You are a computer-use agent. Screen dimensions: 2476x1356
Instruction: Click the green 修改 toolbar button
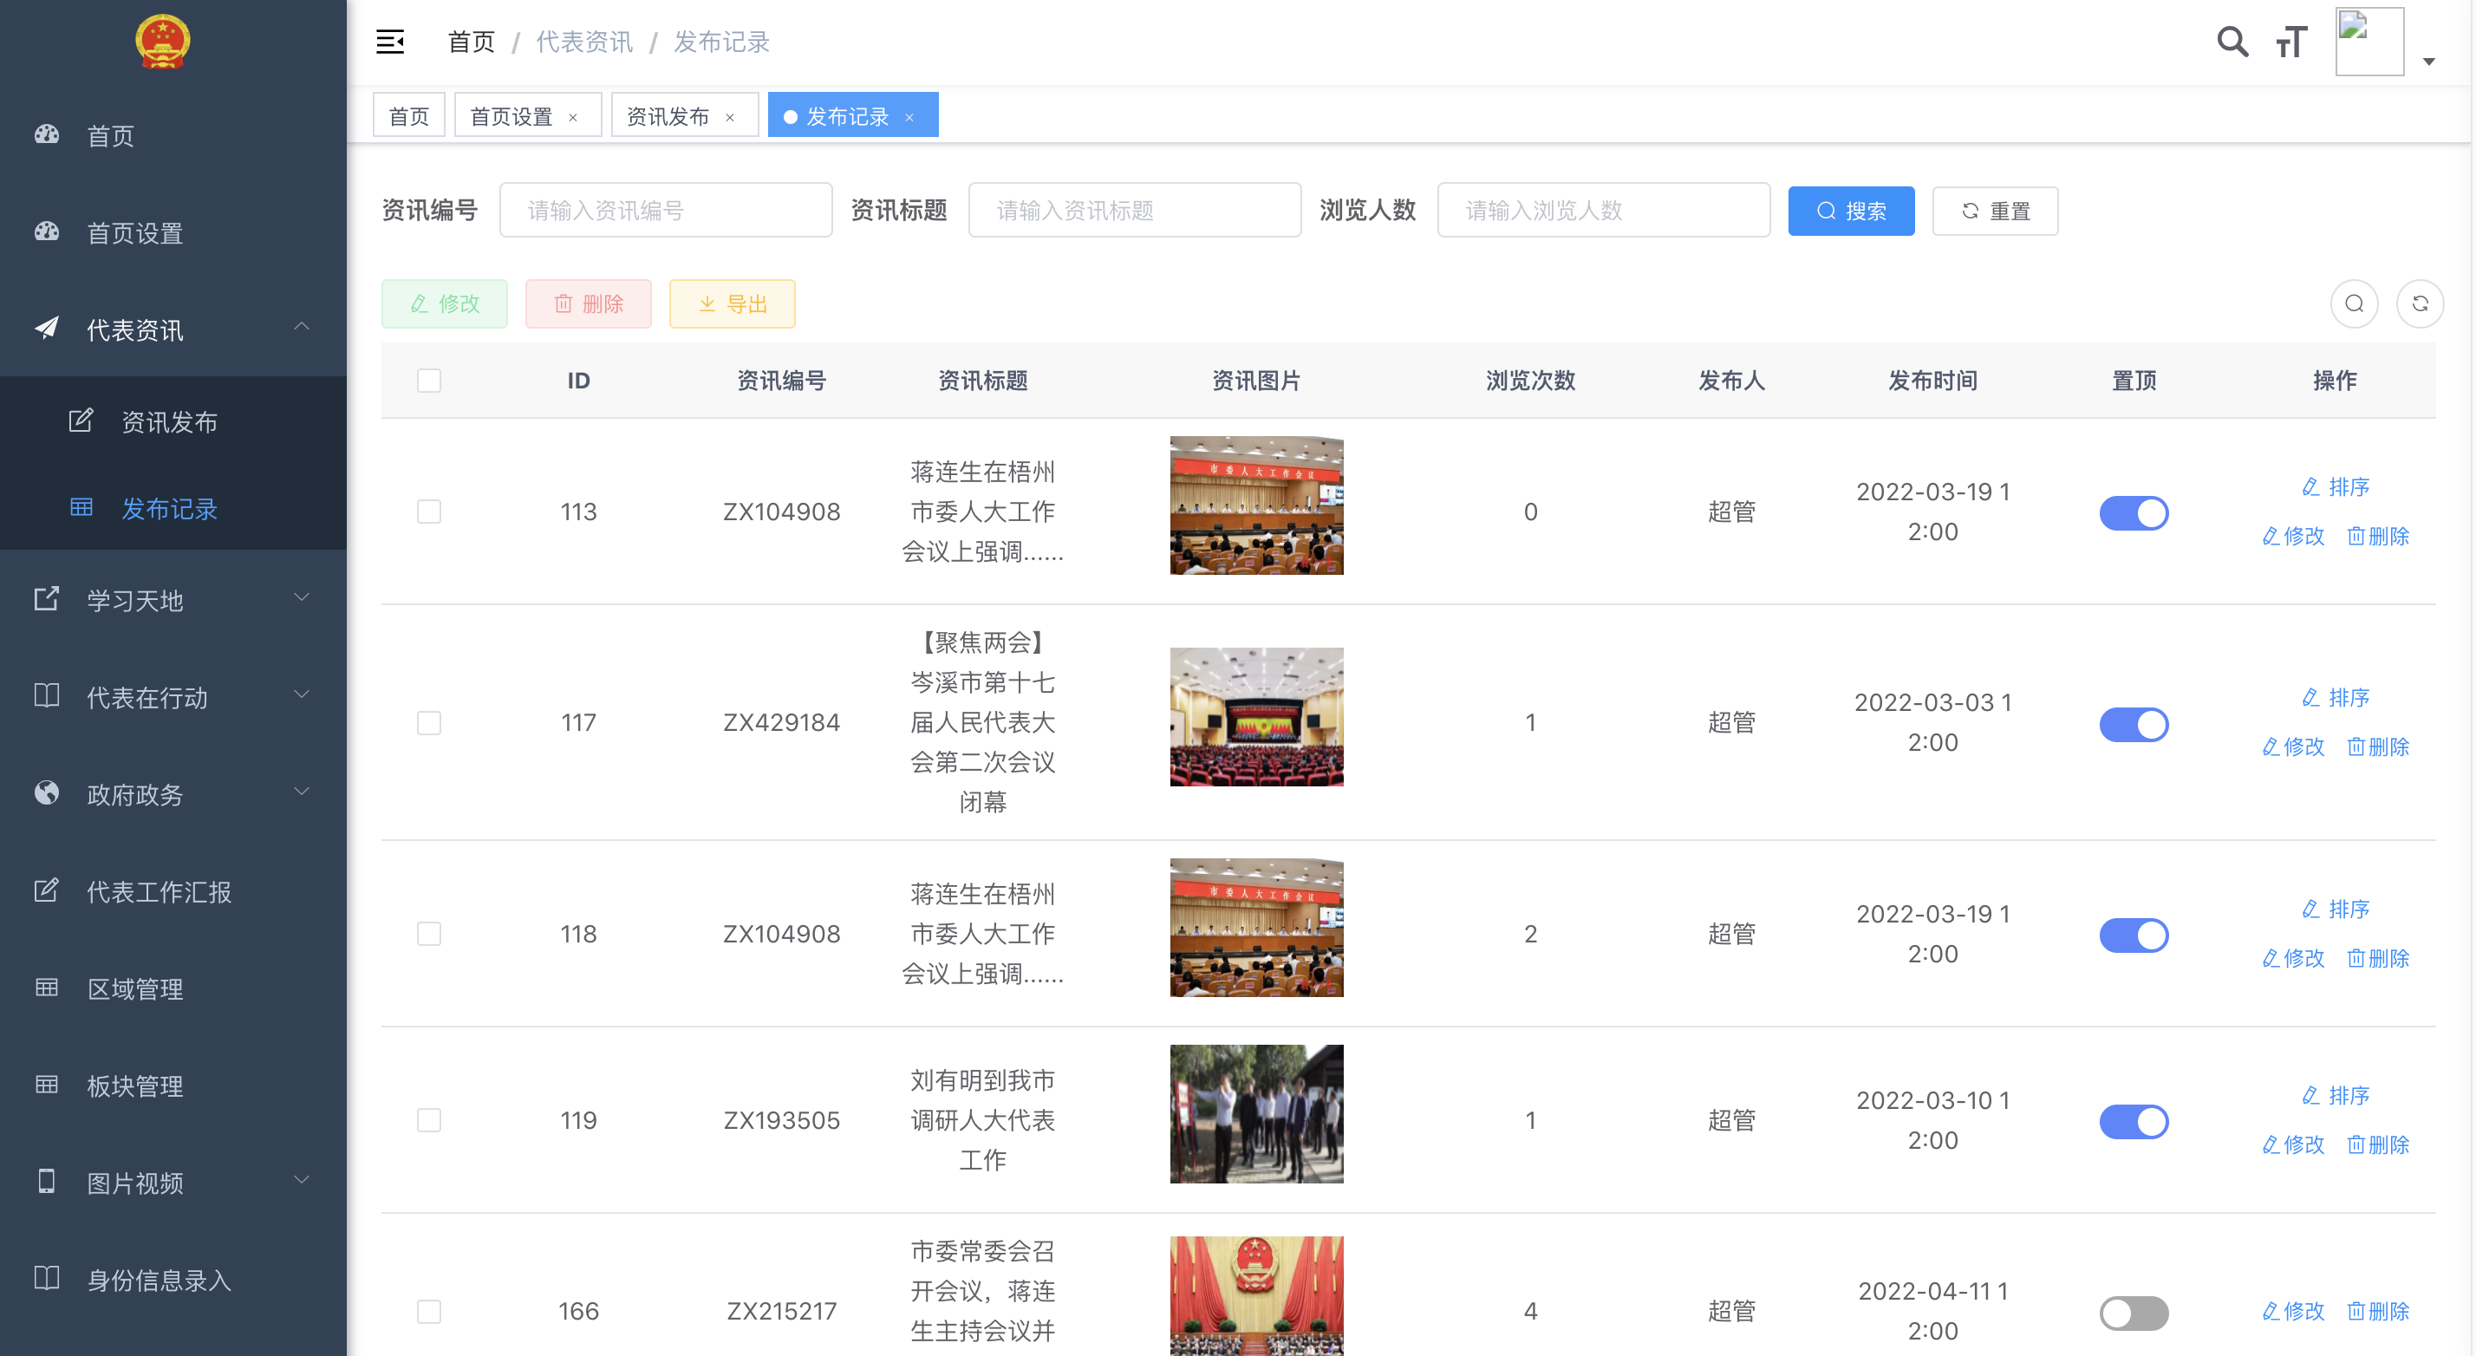(x=444, y=303)
